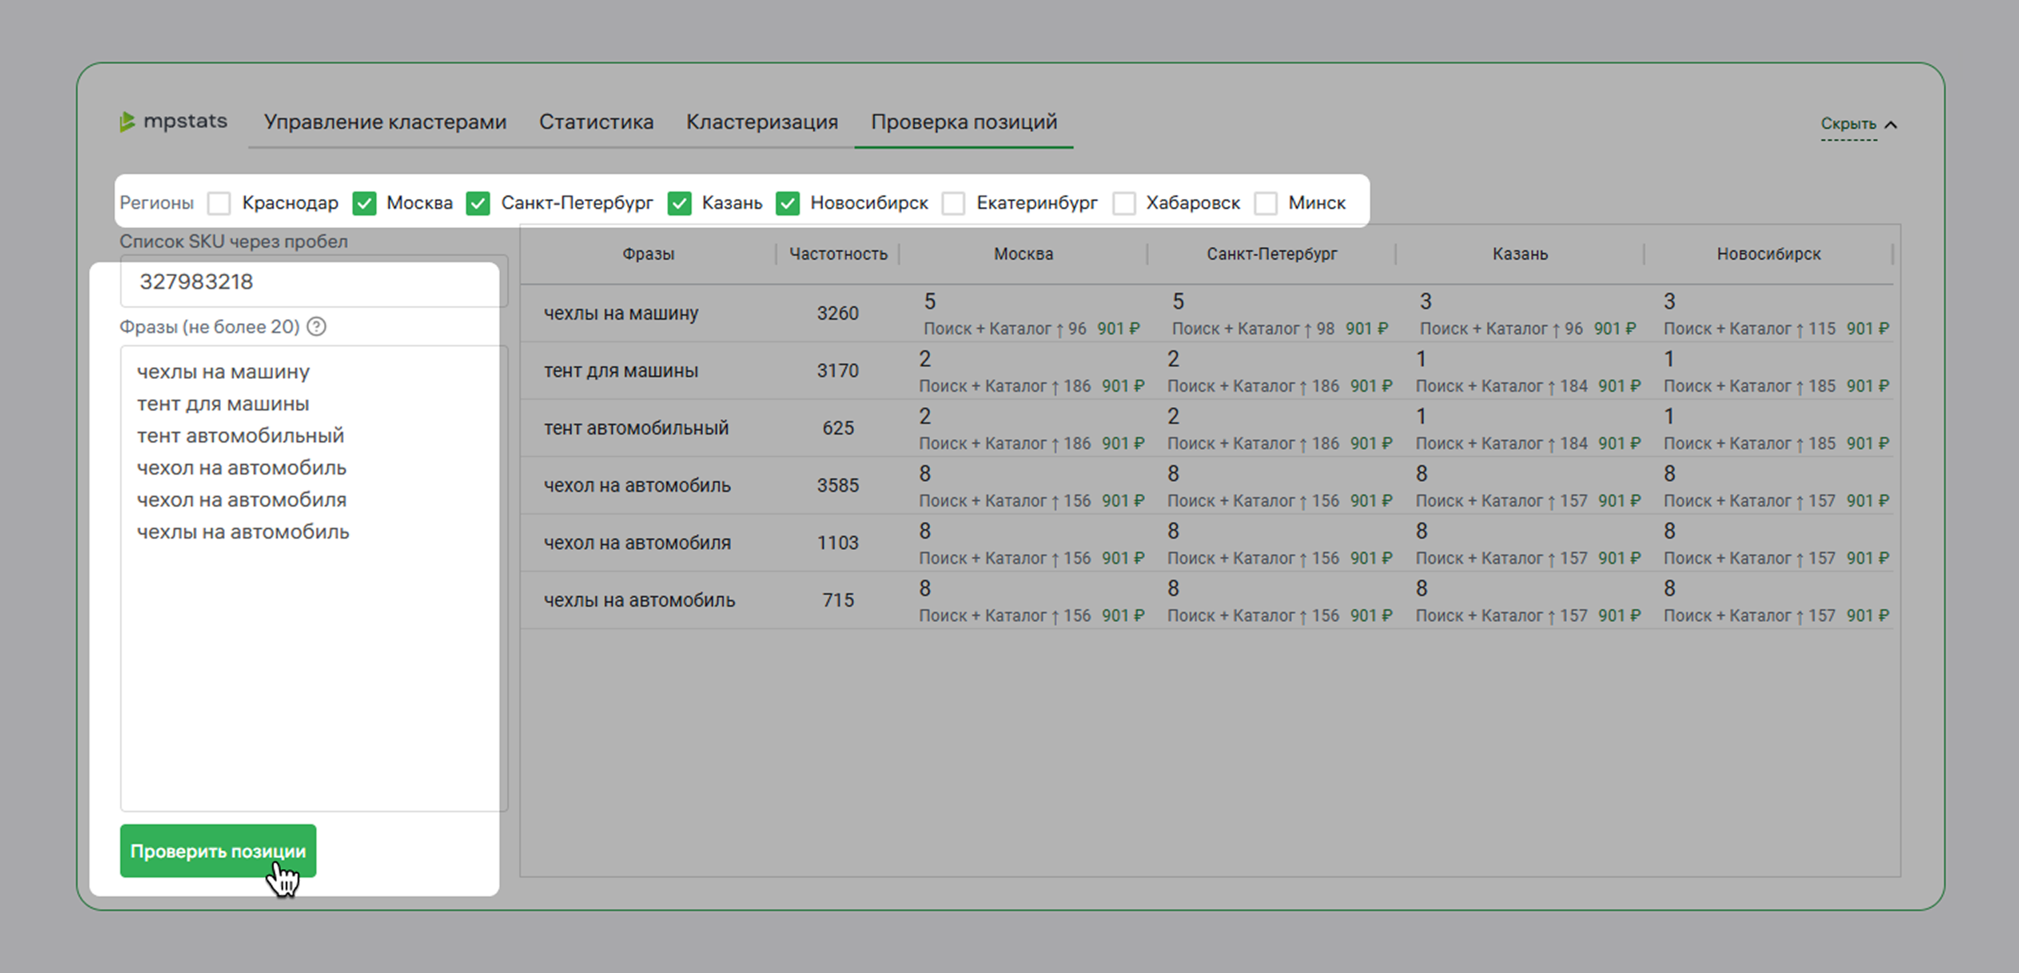Click the mpstats logo icon
2019x973 pixels.
127,121
